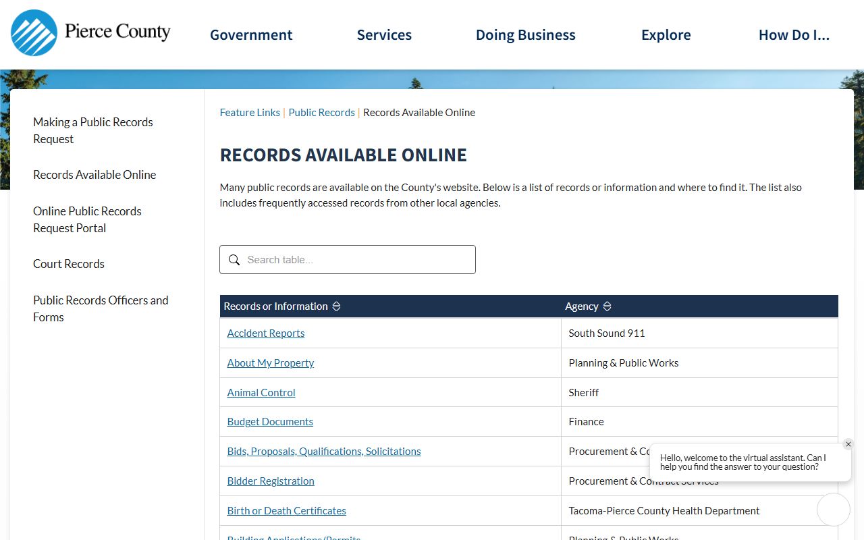Click the search magnifier icon in table search
Viewport: 864px width, 540px height.
point(234,260)
